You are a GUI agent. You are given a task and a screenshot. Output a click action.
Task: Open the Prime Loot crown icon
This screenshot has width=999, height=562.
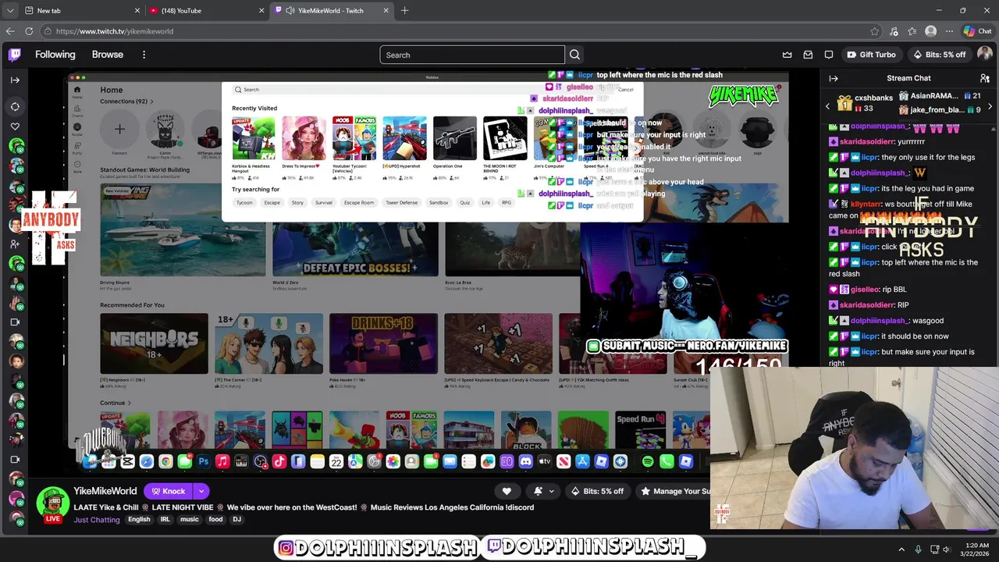point(787,55)
